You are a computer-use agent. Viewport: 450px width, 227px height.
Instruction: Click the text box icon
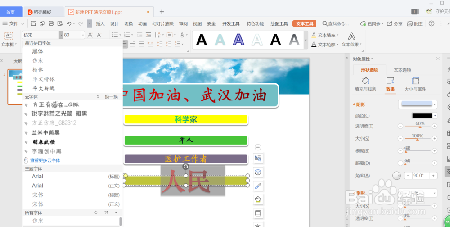(9, 36)
